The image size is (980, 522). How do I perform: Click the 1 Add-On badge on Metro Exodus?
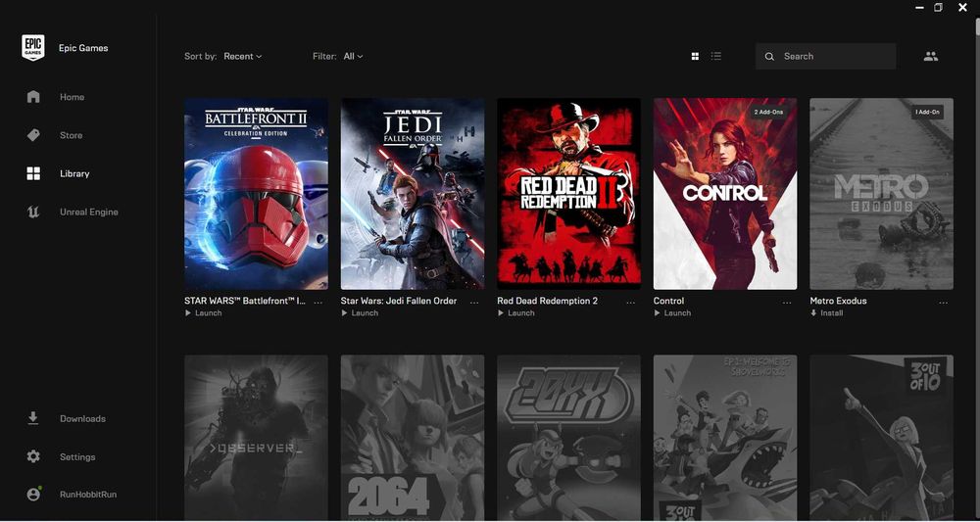click(x=927, y=113)
